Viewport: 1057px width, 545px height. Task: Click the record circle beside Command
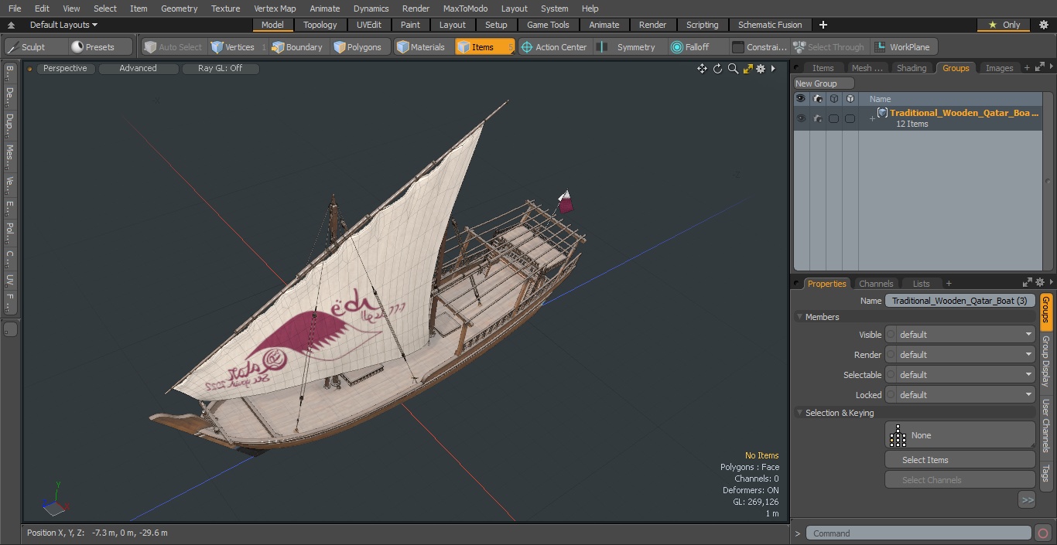tap(1042, 533)
